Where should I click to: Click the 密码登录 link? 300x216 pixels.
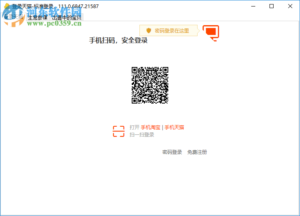172,152
